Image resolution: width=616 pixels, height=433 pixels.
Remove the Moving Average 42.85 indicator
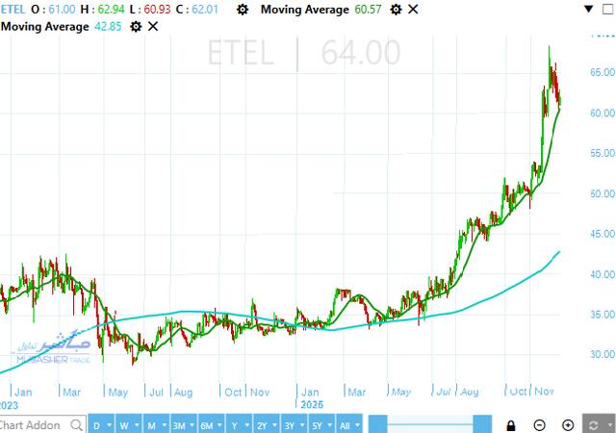coord(154,26)
